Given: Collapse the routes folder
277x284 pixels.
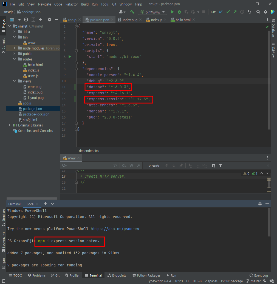Looking at the screenshot, I should (x=15, y=59).
